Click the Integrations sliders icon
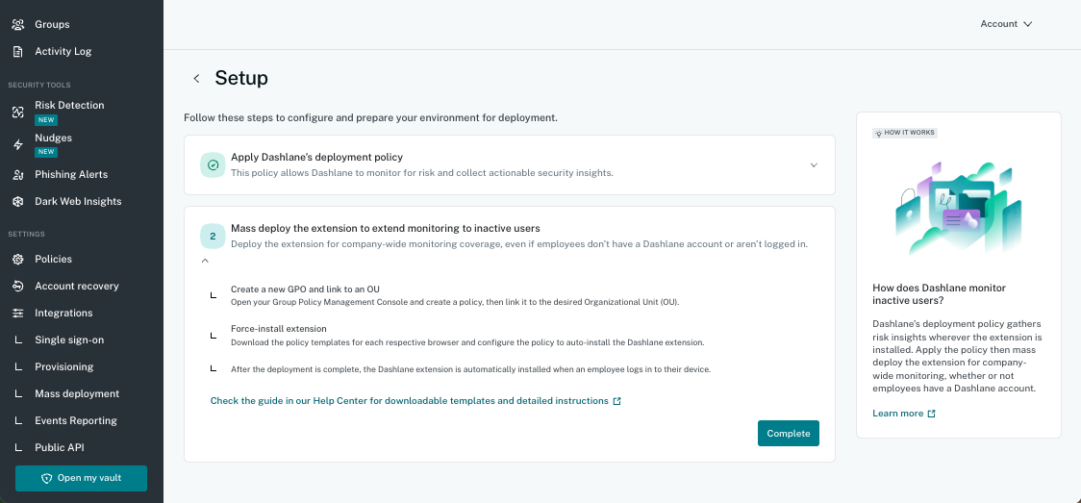Image resolution: width=1081 pixels, height=503 pixels. pyautogui.click(x=18, y=314)
